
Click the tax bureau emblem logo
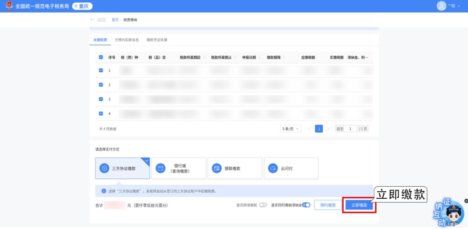pyautogui.click(x=9, y=6)
